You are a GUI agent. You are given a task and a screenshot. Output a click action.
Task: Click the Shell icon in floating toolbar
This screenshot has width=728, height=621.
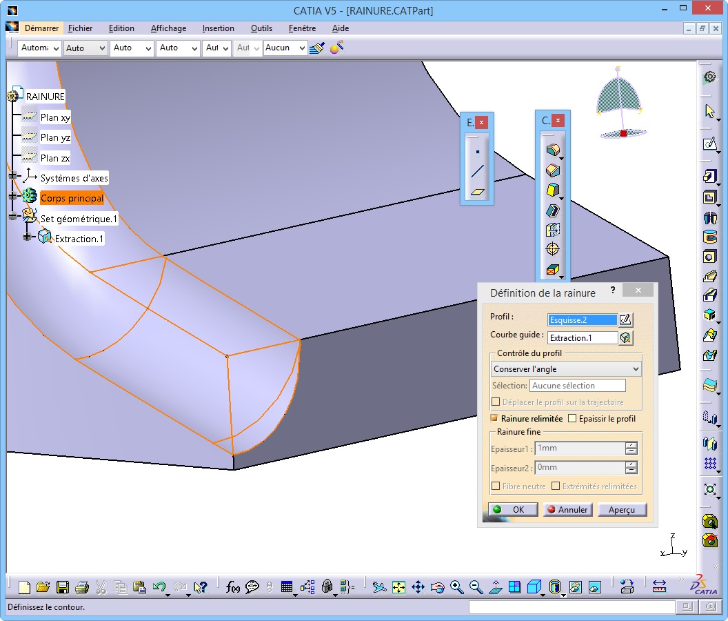tap(552, 210)
